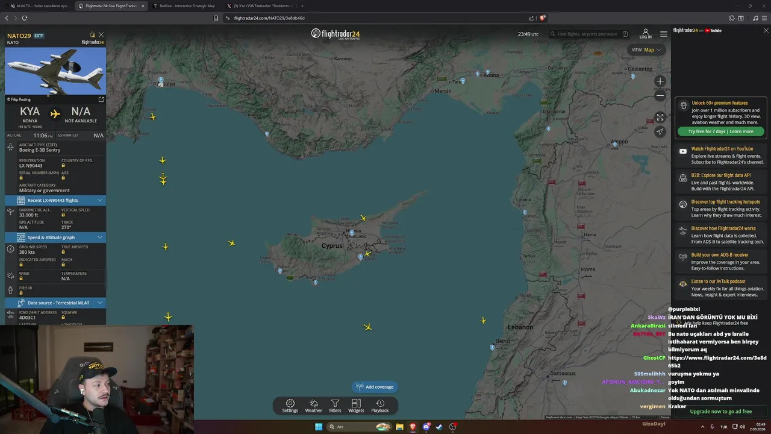This screenshot has width=771, height=434.
Task: Open map Settings tool
Action: (x=290, y=406)
